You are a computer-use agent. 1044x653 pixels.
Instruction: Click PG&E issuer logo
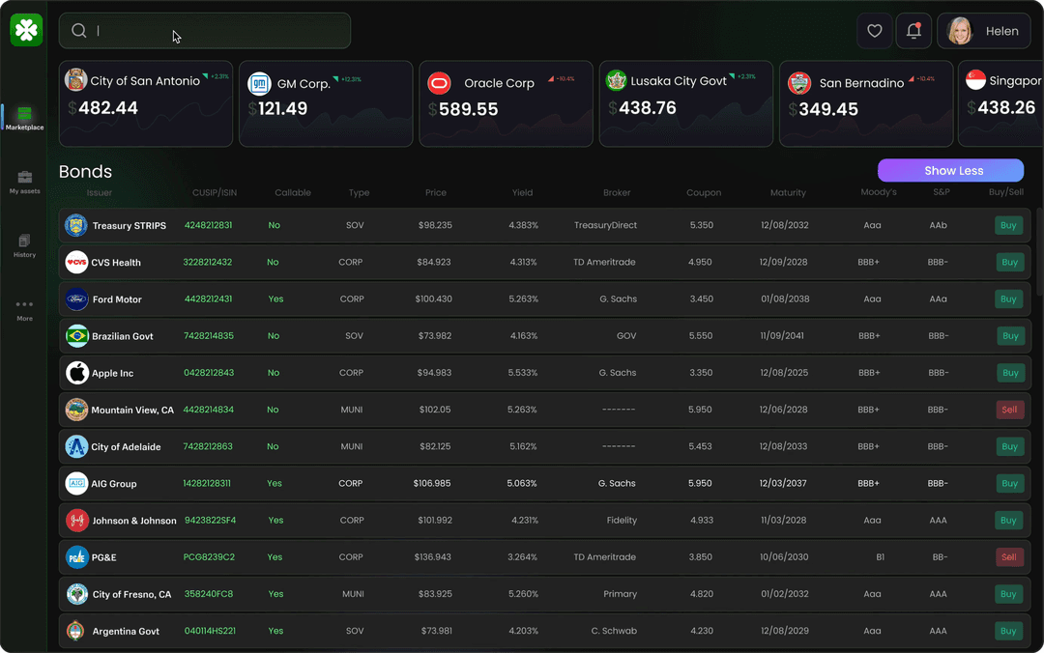[x=76, y=557]
